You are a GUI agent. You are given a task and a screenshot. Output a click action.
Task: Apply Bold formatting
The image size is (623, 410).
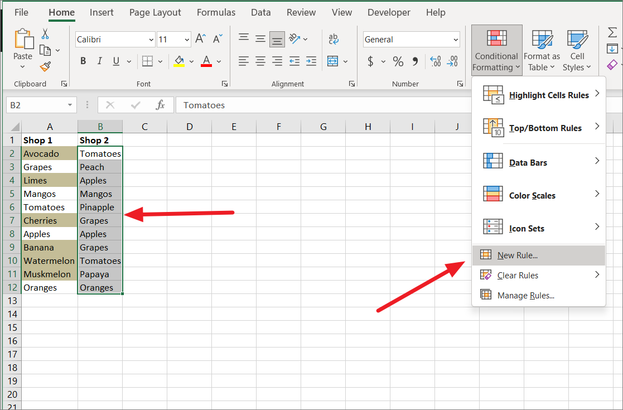83,61
